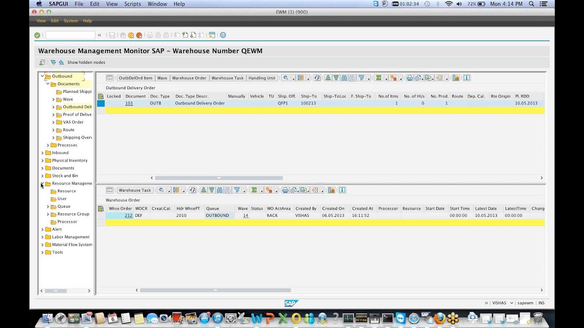Expand the Wave tree node

53,99
